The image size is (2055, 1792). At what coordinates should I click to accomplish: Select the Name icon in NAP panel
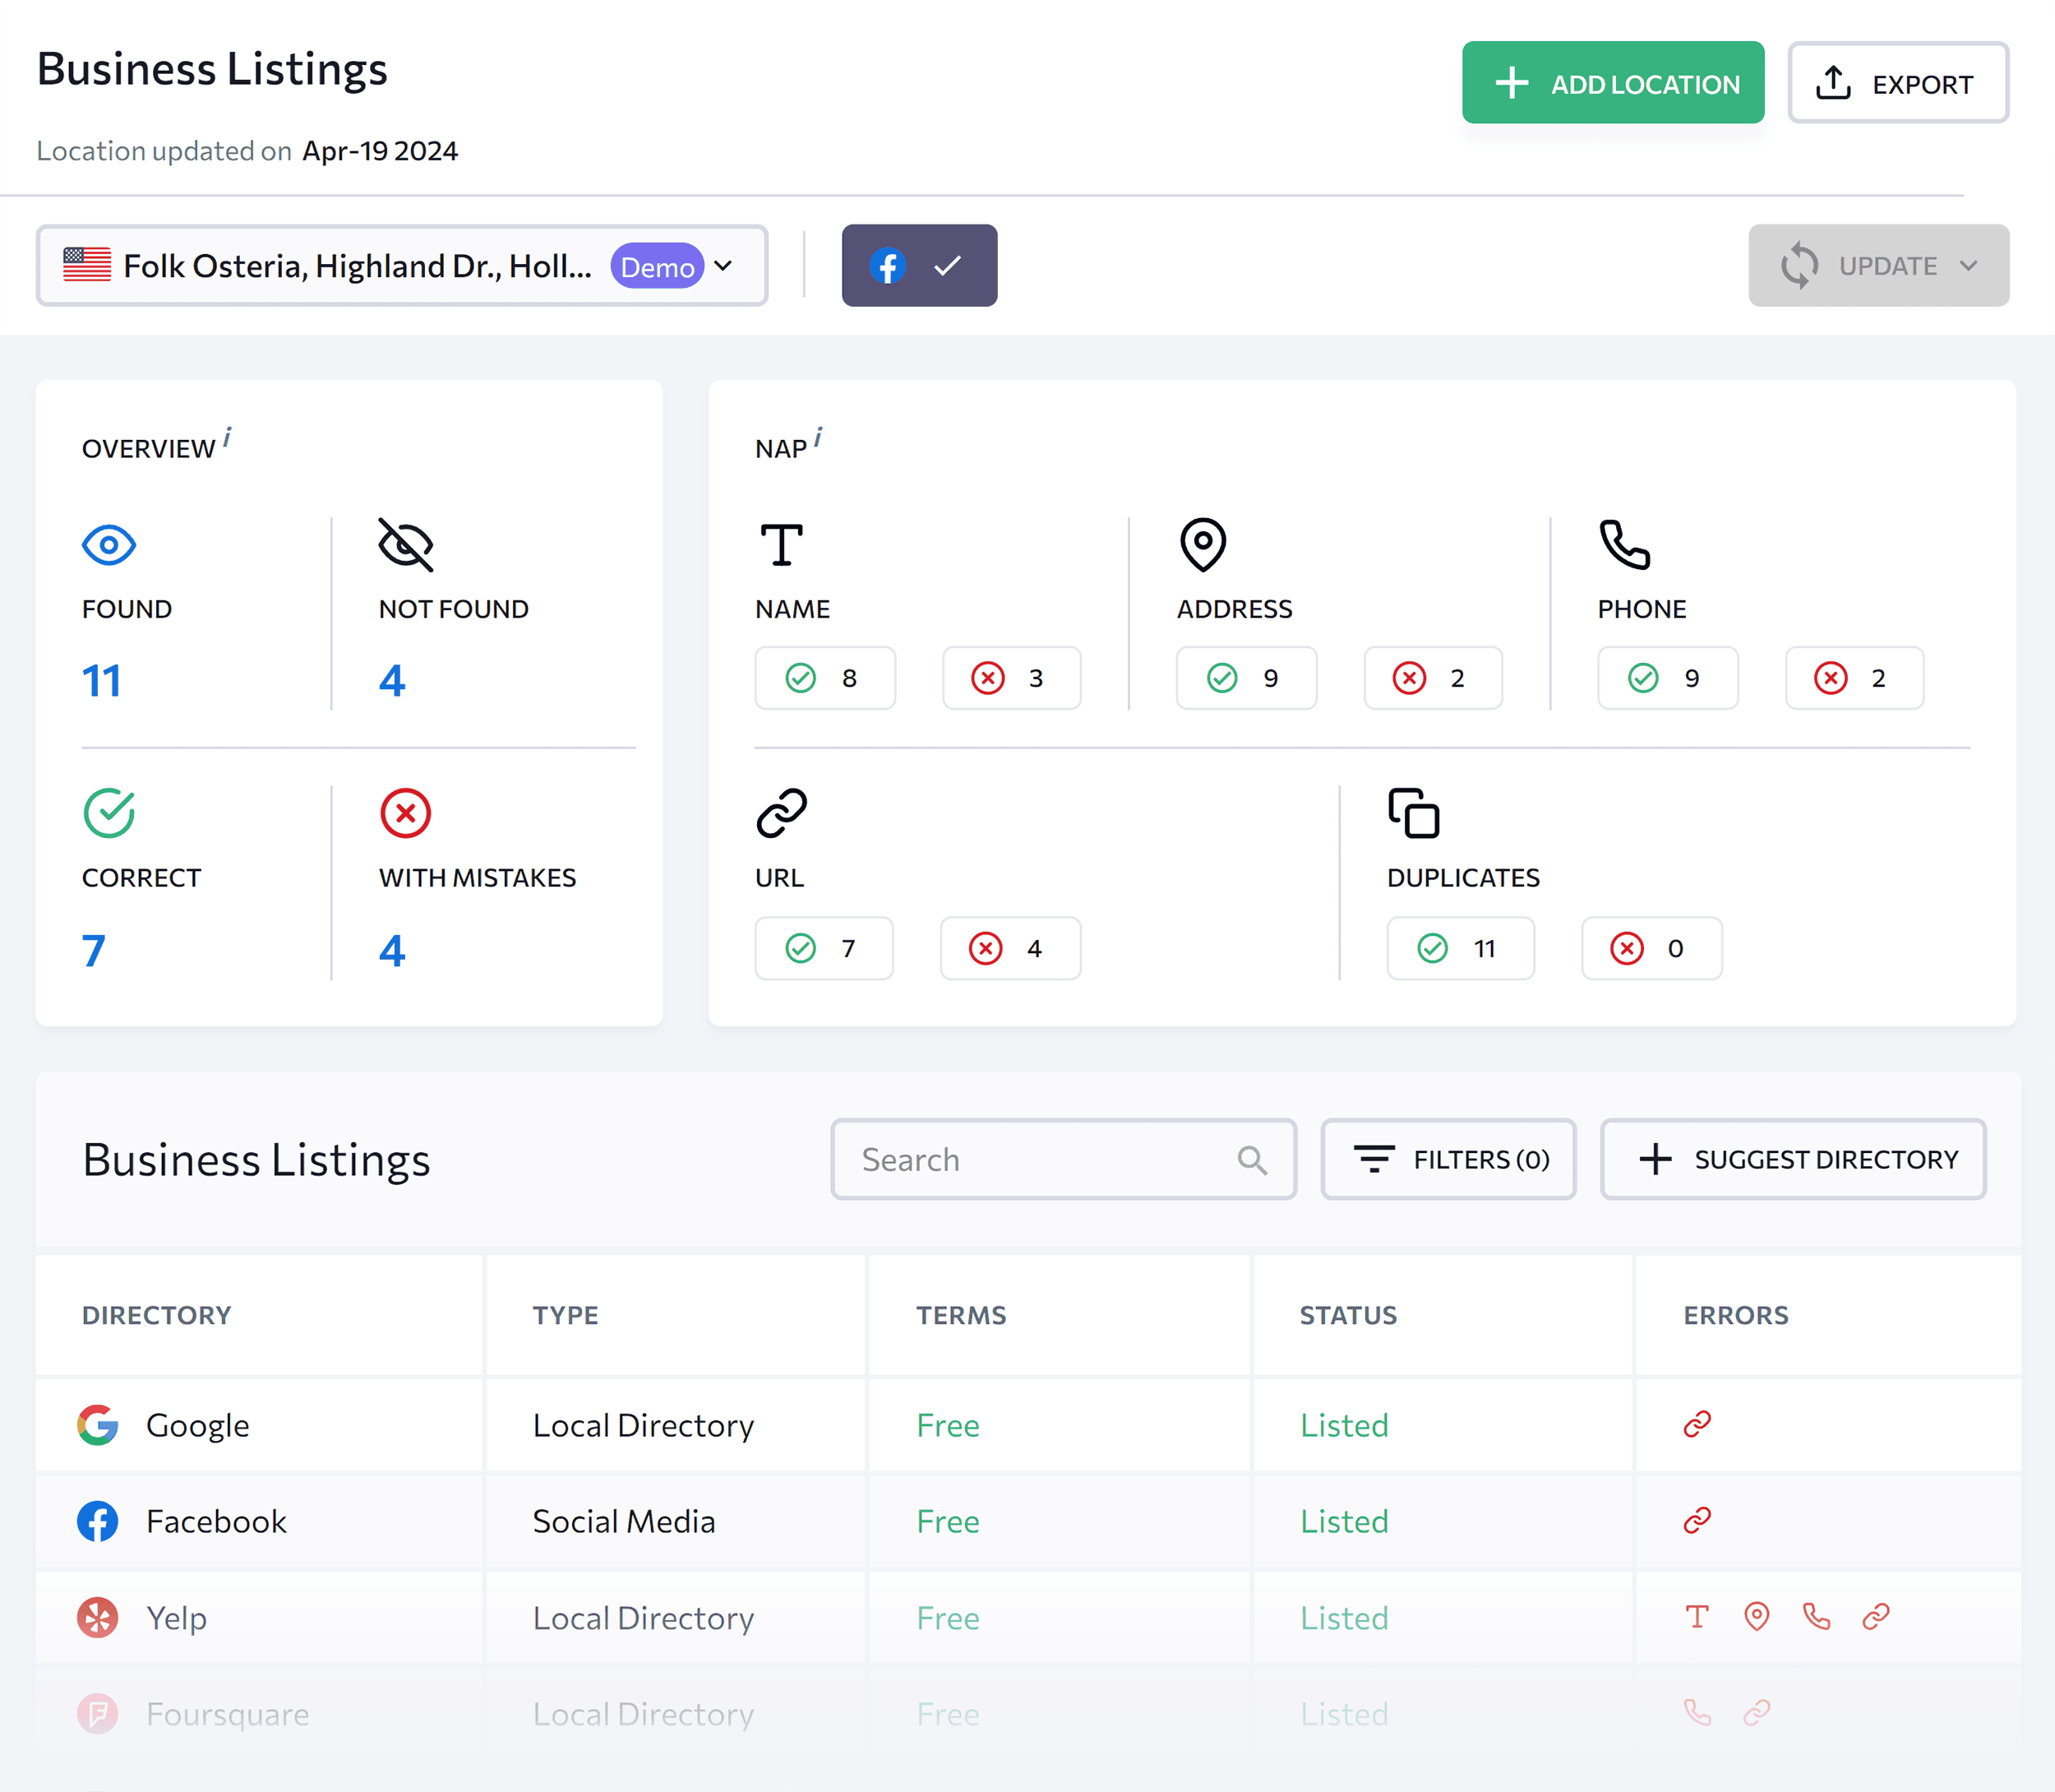point(783,545)
